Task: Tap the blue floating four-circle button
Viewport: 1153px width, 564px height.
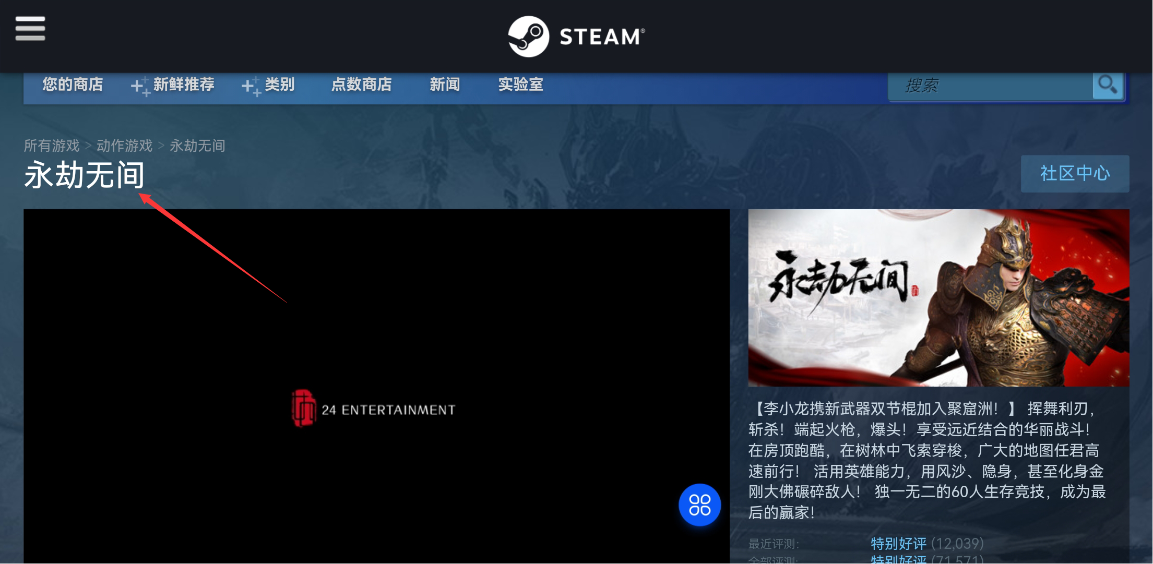Action: [x=699, y=505]
